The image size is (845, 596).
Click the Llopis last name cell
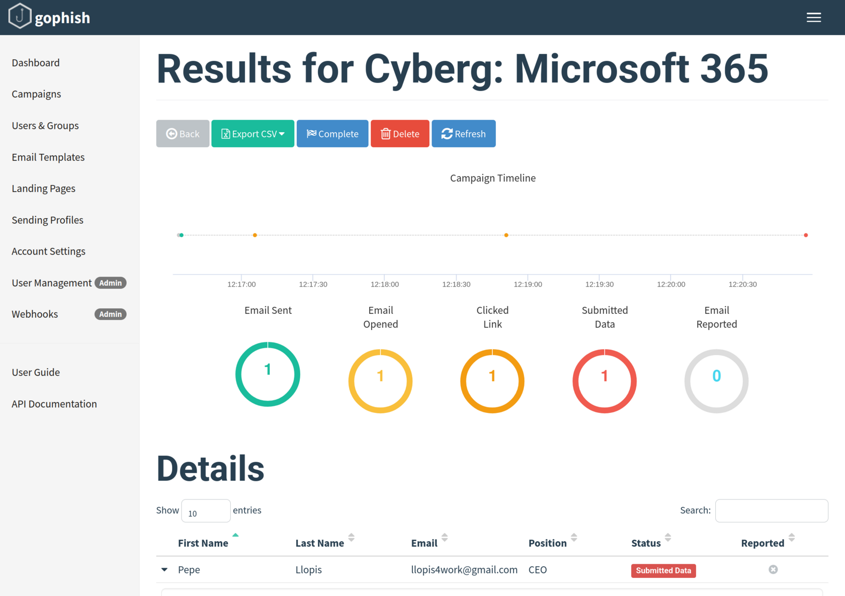tap(308, 570)
